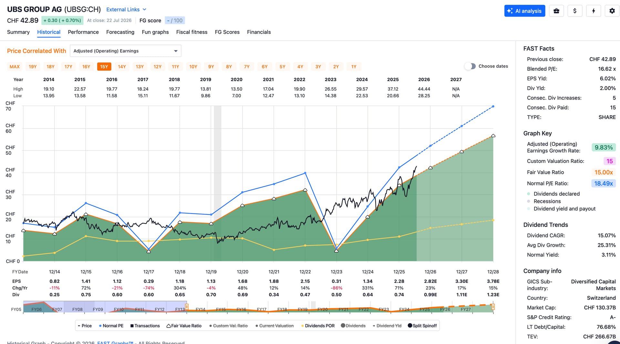
Task: Click the Fair Value Ratio 15.00x swatch
Action: click(x=604, y=172)
